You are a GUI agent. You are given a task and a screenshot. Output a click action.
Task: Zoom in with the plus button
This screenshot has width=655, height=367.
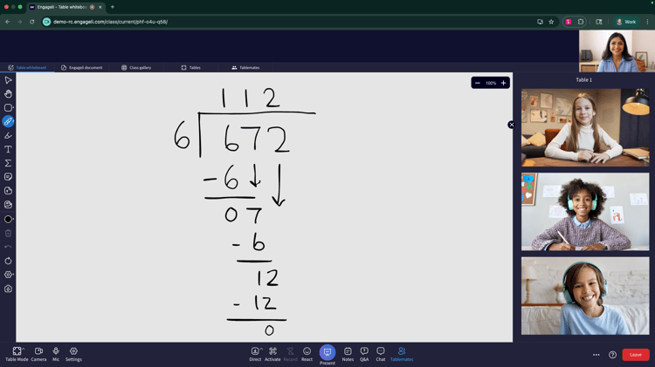point(503,83)
